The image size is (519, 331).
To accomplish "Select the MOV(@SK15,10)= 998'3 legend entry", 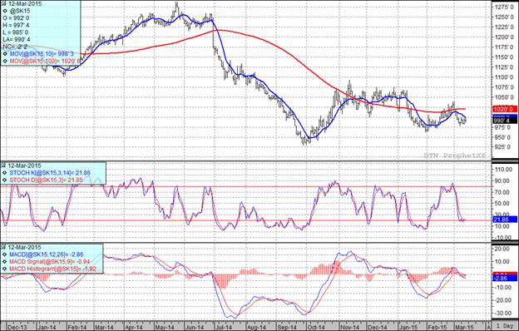I will click(42, 54).
